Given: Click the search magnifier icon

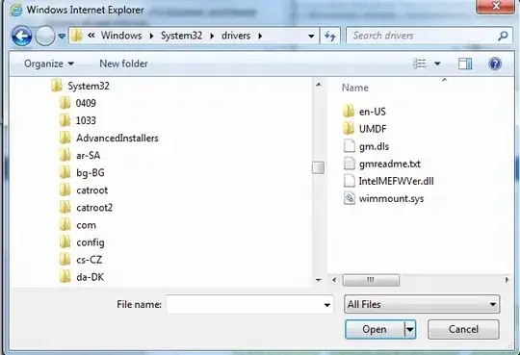Looking at the screenshot, I should (503, 36).
